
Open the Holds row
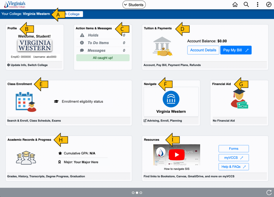coord(103,35)
